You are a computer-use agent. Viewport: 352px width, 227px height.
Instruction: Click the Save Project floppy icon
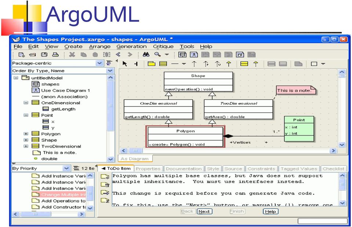click(x=44, y=55)
